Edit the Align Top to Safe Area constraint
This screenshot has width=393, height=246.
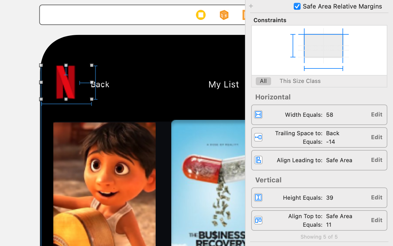point(377,220)
